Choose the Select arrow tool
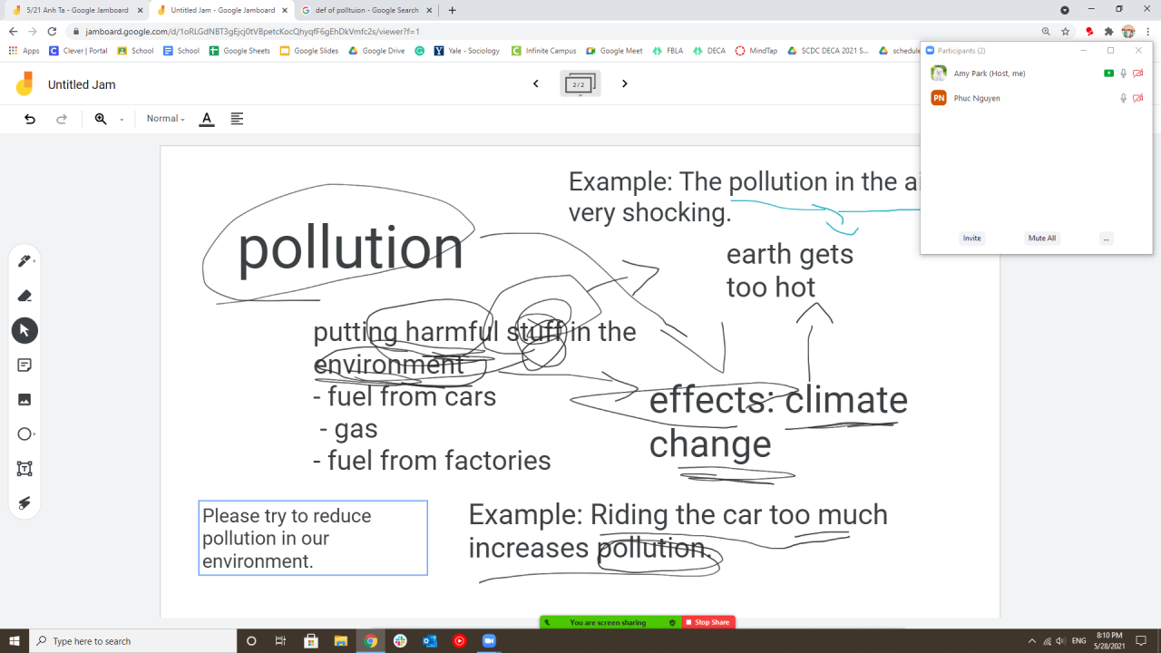Viewport: 1161px width, 653px height. 24,330
